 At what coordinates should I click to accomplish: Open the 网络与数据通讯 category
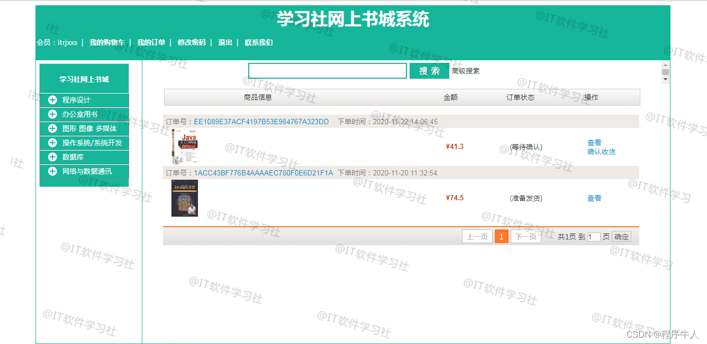click(87, 171)
